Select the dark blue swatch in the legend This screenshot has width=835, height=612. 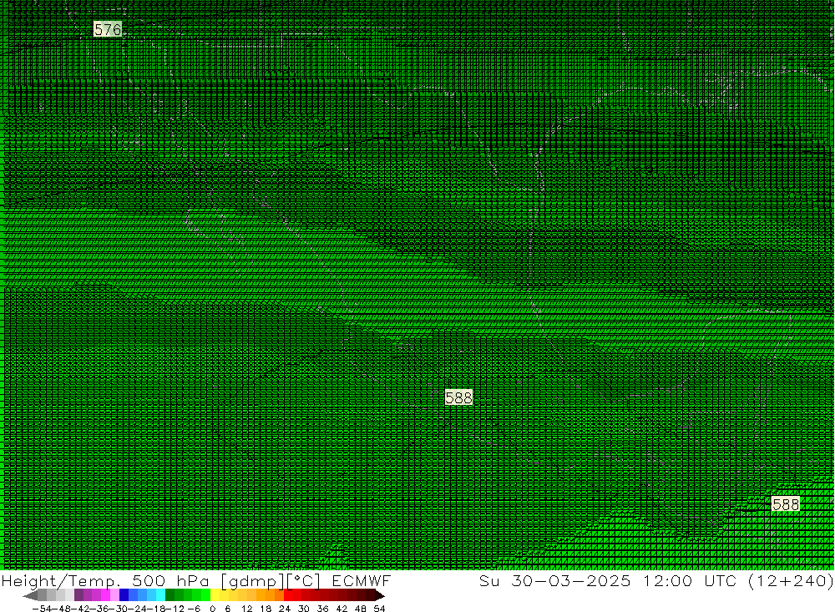pyautogui.click(x=124, y=595)
